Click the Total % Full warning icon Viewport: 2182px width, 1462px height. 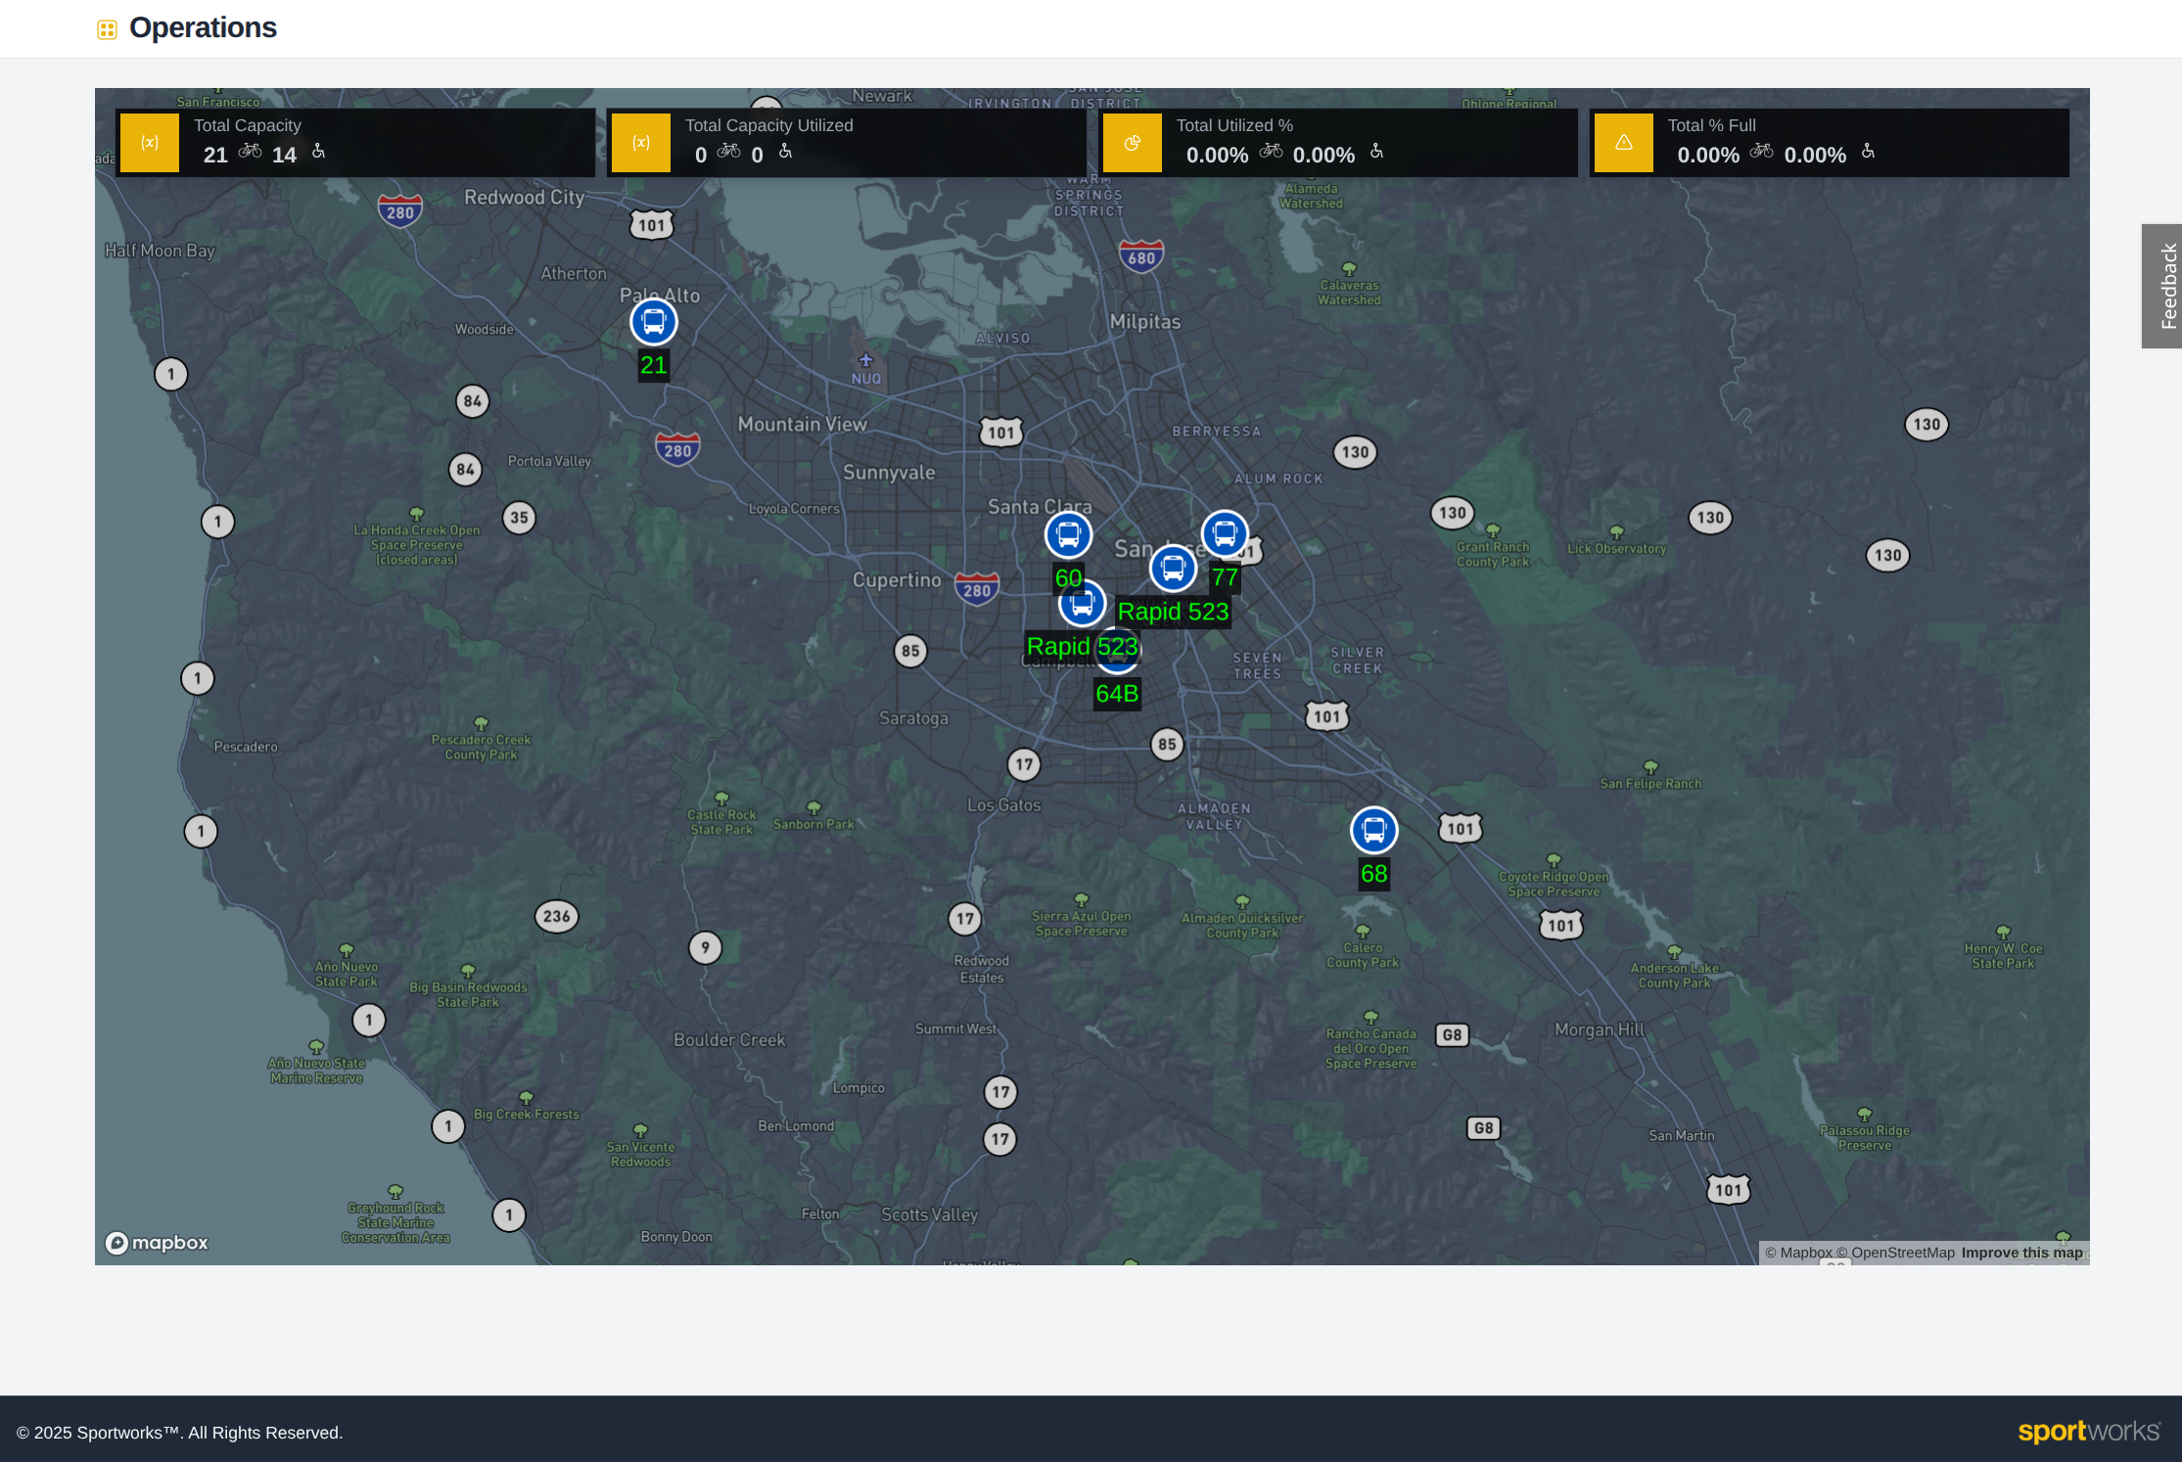(x=1624, y=143)
